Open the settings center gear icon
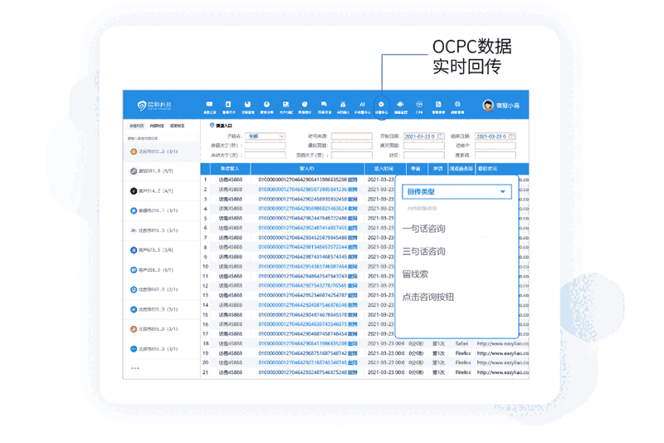Screen dimensions: 664x443 [x=381, y=104]
